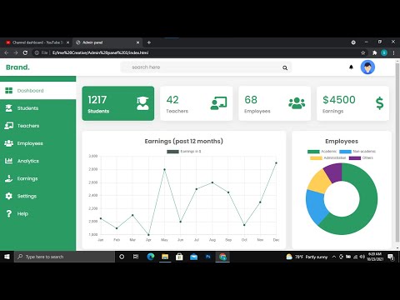Image resolution: width=400 pixels, height=300 pixels.
Task: Open notifications bell icon
Action: coord(351,67)
